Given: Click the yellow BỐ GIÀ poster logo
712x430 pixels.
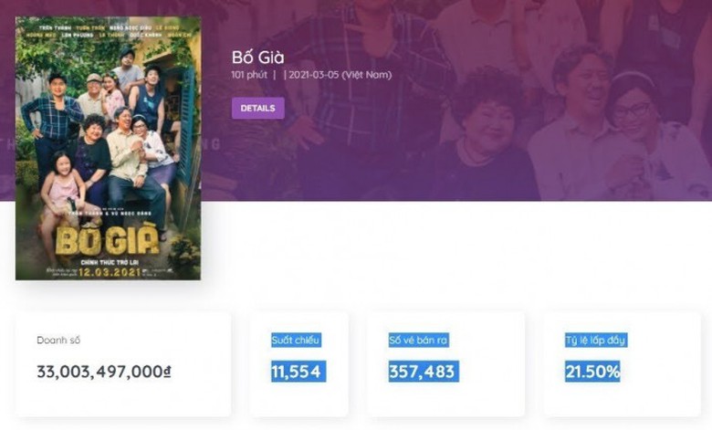Looking at the screenshot, I should point(108,240).
